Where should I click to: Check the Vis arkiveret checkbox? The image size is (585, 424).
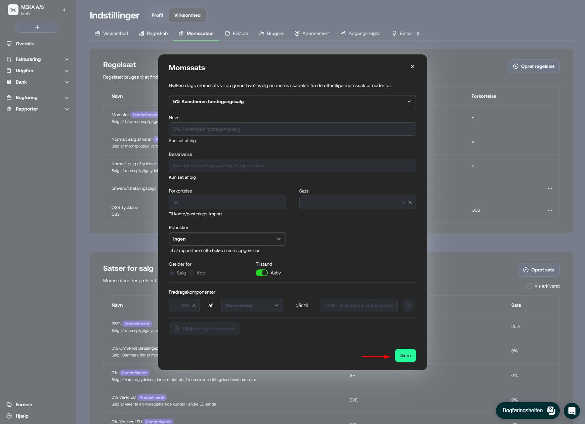[x=529, y=286]
